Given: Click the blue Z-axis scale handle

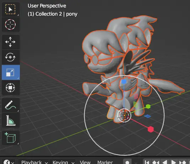Looking at the screenshot, I should click(124, 82).
